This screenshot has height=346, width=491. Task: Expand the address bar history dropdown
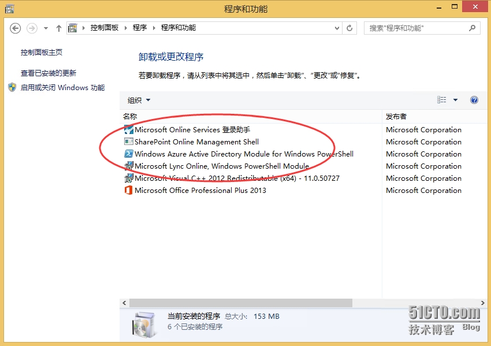tap(337, 28)
